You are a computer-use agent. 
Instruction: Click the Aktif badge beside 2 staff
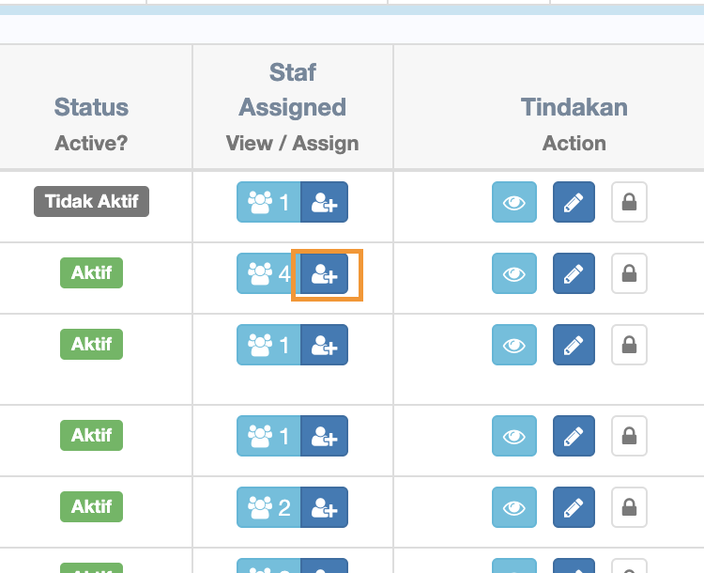92,507
